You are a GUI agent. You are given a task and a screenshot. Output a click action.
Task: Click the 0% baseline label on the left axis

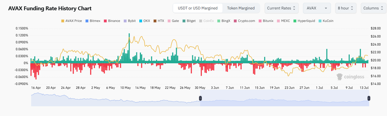click(x=26, y=63)
